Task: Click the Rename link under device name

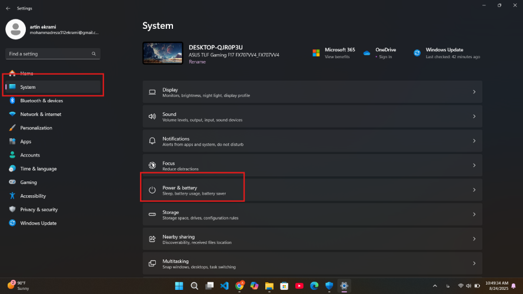Action: (x=197, y=61)
